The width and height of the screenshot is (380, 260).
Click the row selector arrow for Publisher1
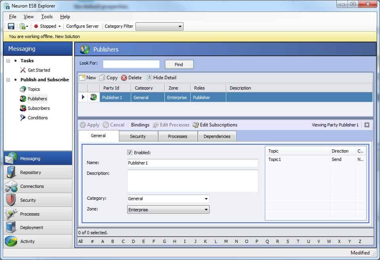(x=83, y=97)
